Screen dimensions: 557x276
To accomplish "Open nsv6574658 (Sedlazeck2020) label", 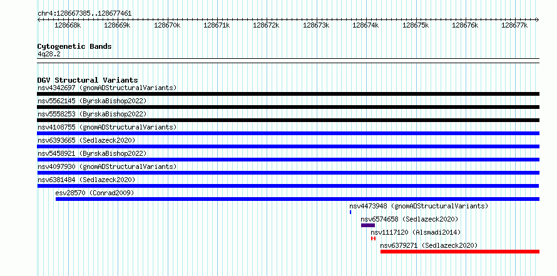I will pyautogui.click(x=409, y=219).
